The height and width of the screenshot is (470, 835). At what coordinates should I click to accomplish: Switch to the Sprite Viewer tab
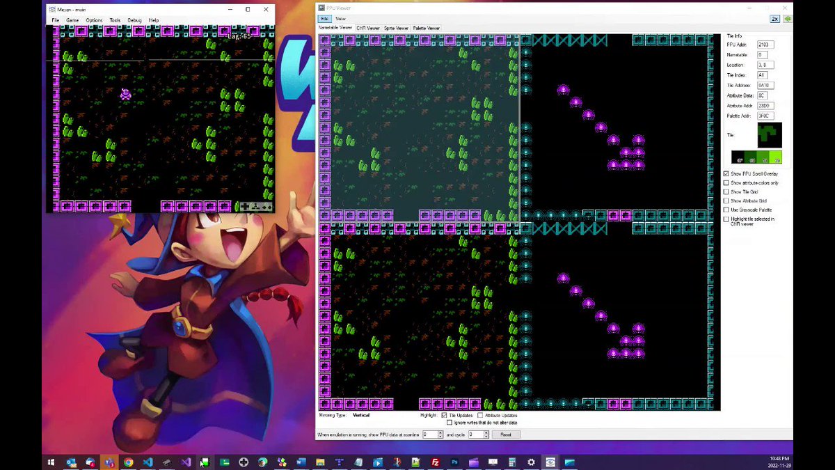[x=396, y=28]
